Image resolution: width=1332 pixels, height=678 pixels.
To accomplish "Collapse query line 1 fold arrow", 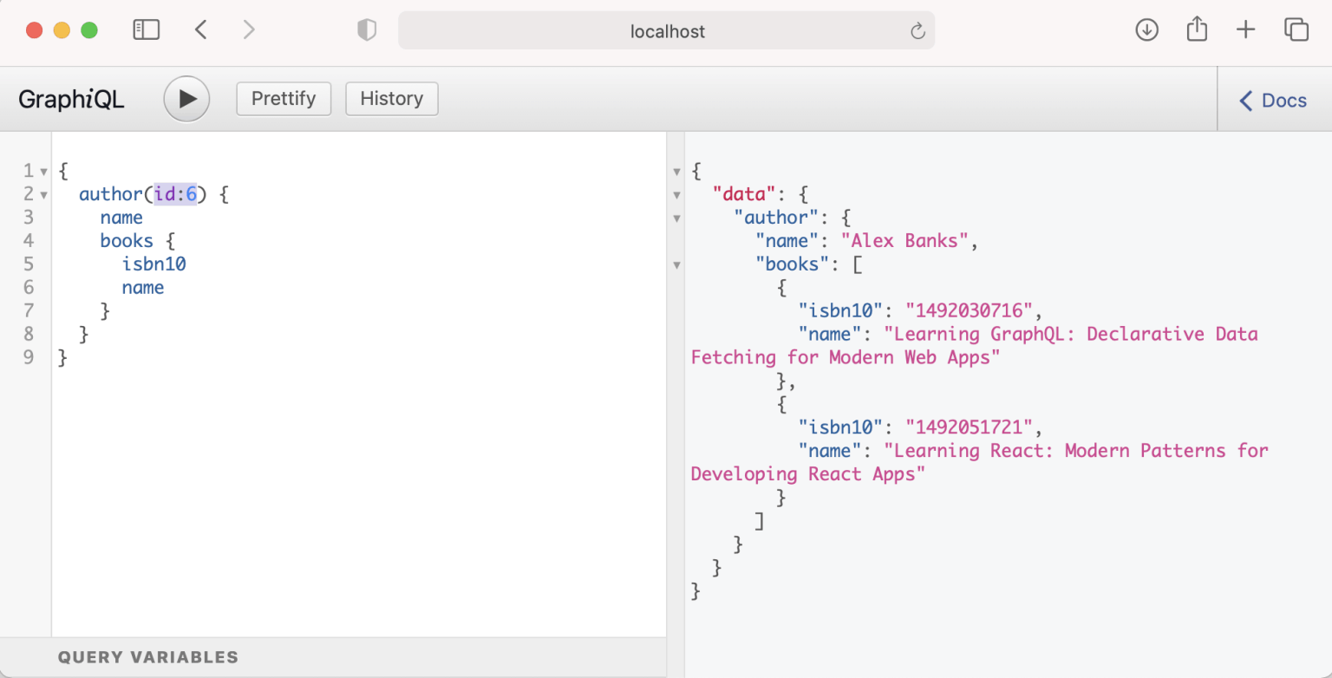I will click(x=43, y=172).
